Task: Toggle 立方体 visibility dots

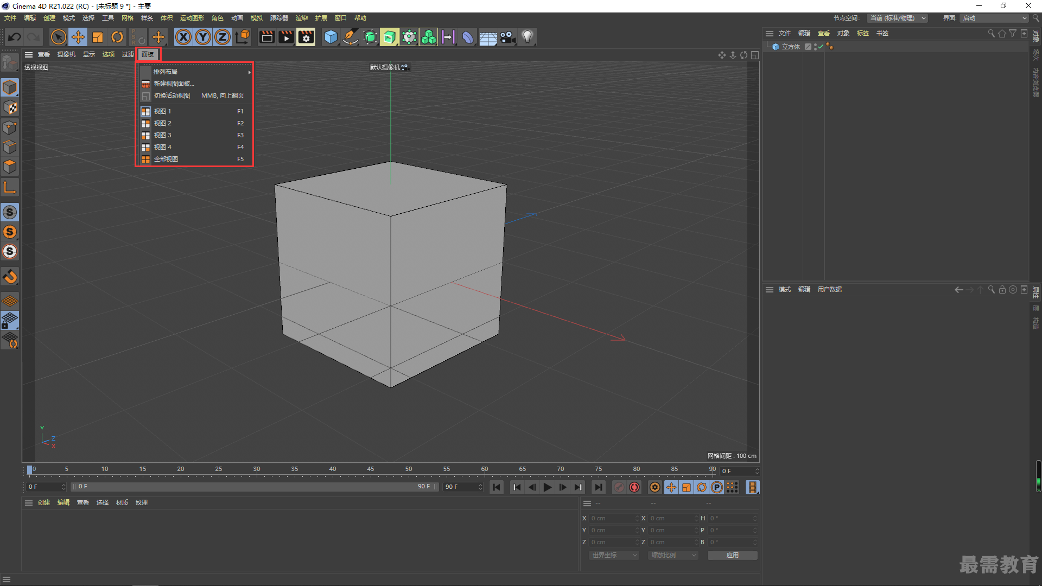Action: pos(815,47)
